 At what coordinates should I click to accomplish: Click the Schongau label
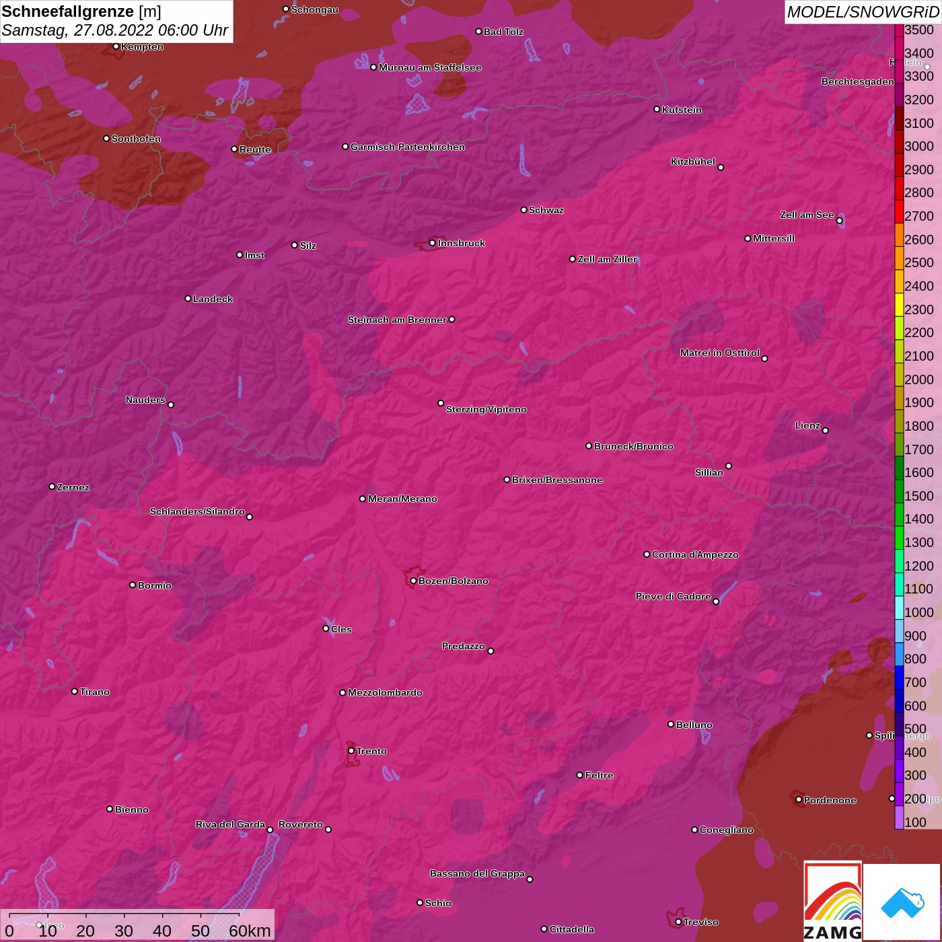coord(315,9)
